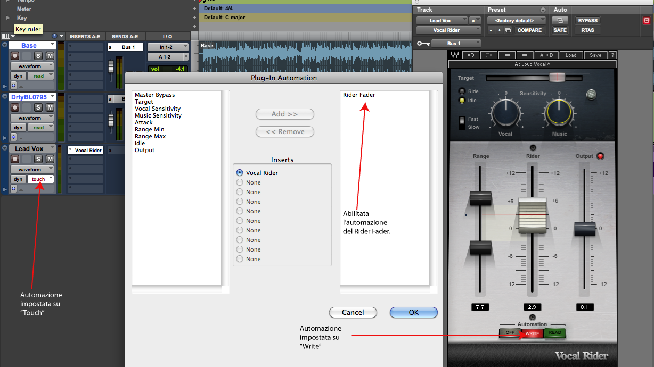Open the Lead Vox touch automation mode dropdown
Screen dimensions: 654x367
(40, 179)
